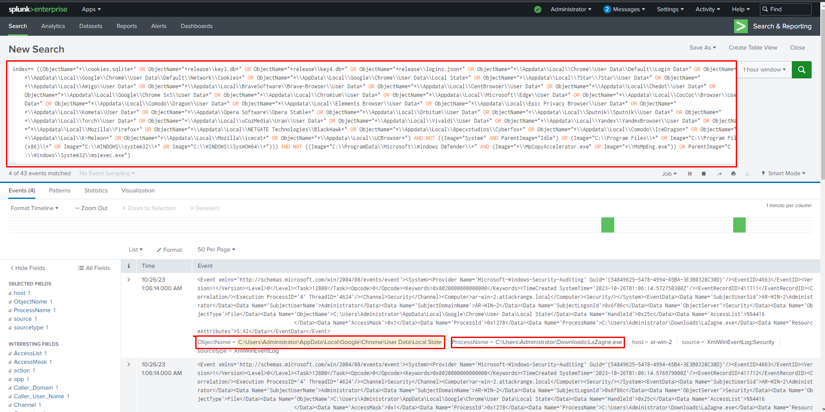The width and height of the screenshot is (825, 412).
Task: Share the job via share icon
Action: coord(719,173)
